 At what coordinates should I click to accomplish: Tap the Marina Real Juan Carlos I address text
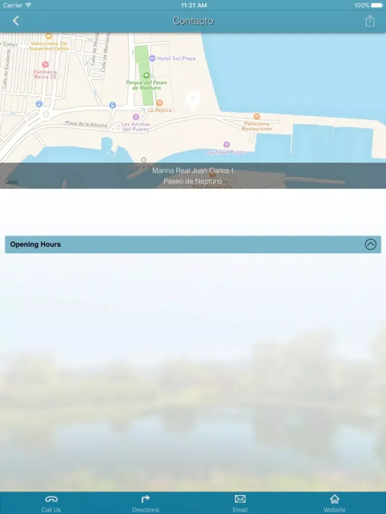pyautogui.click(x=192, y=171)
